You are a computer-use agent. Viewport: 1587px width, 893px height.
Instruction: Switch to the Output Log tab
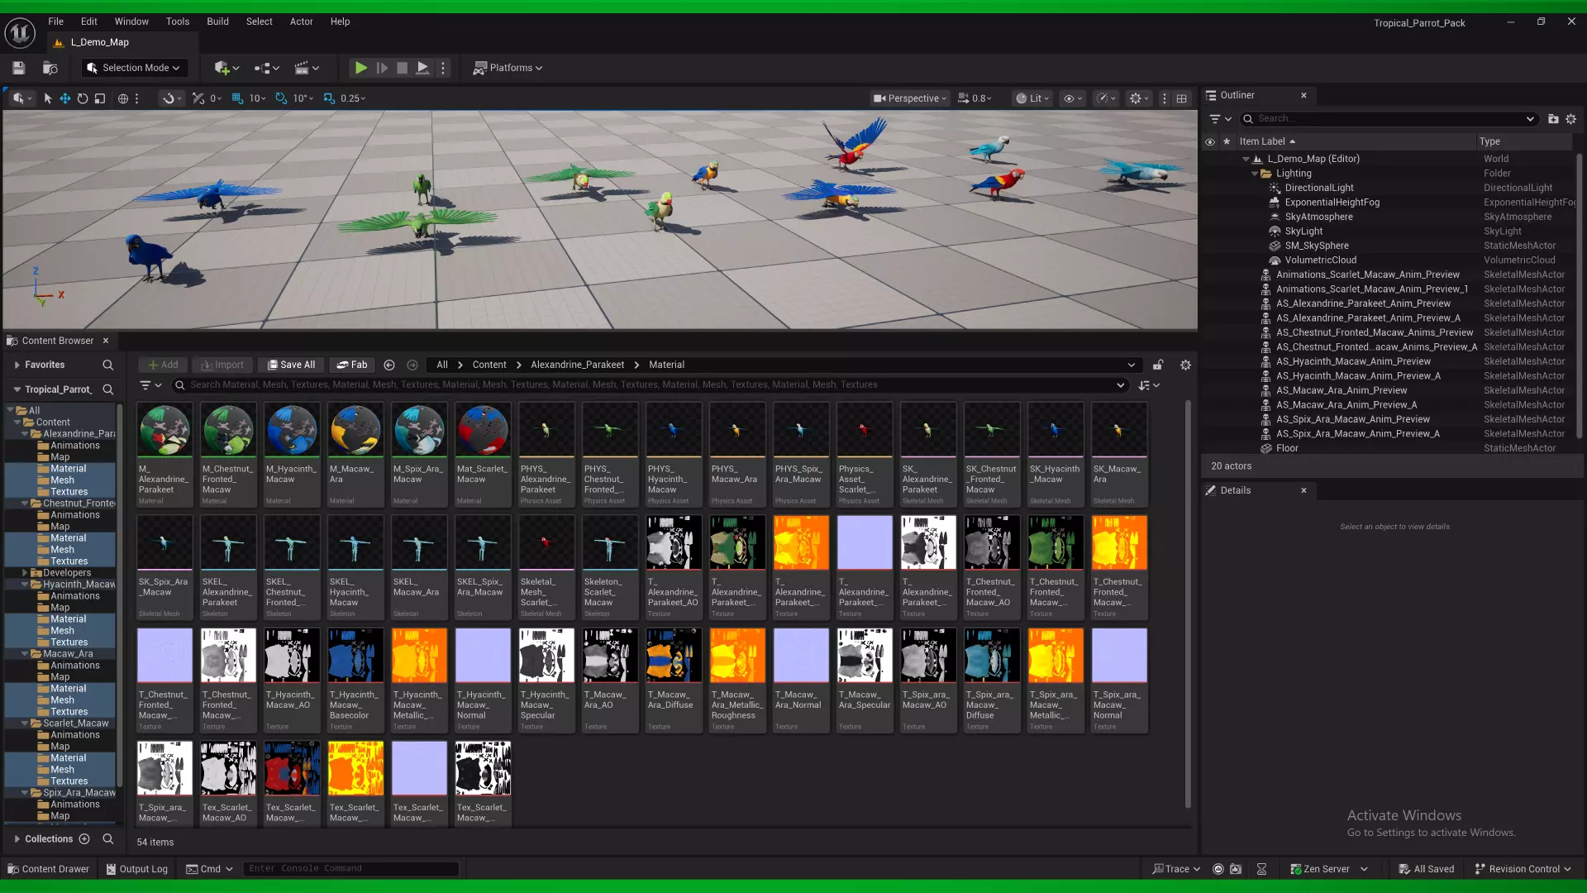tap(136, 869)
